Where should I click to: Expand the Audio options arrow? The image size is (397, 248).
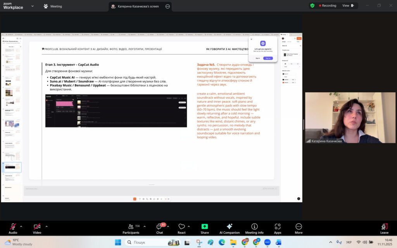tap(21, 226)
